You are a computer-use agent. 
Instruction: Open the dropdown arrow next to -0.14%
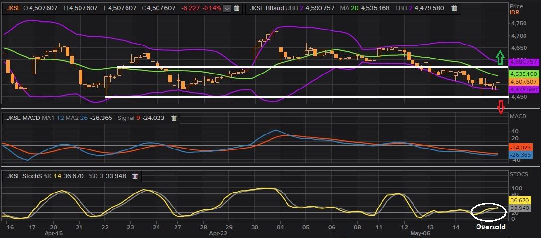pos(227,8)
